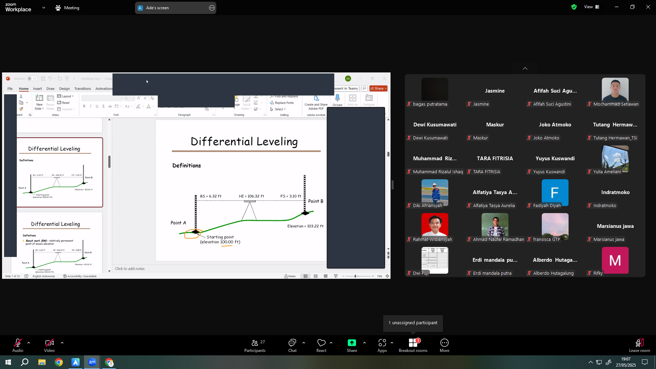Viewport: 656px width, 369px height.
Task: Click Create and Share Adobe PDF icon
Action: tap(316, 98)
